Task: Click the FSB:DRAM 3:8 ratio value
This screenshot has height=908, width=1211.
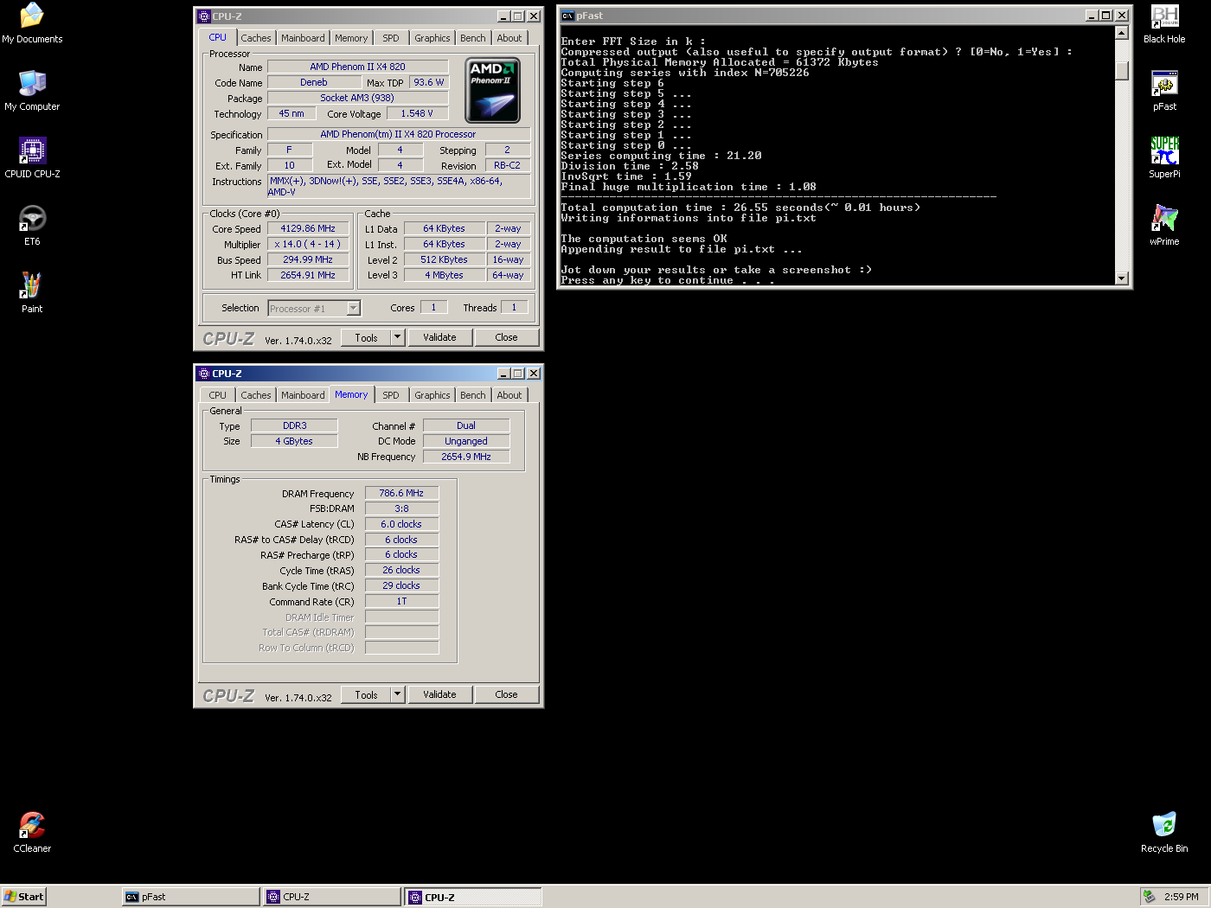Action: [x=401, y=508]
